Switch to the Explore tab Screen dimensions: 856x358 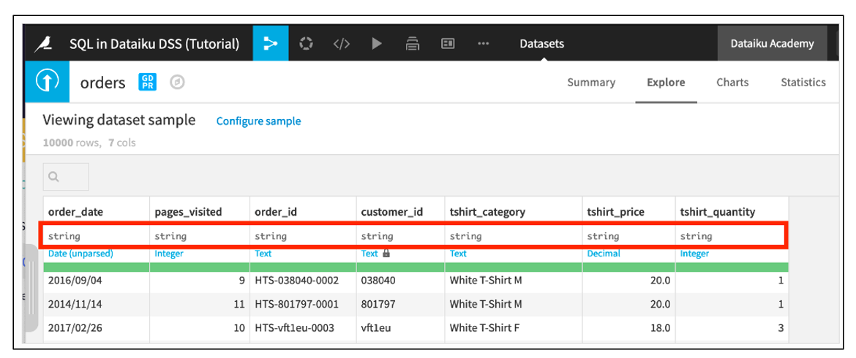coord(666,83)
